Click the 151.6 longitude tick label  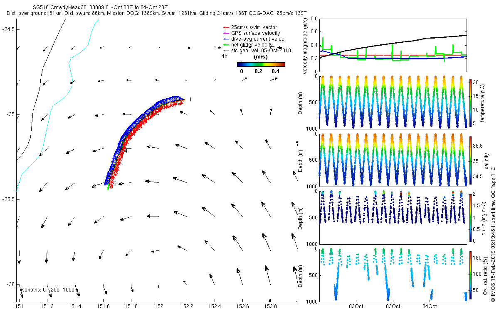pos(103,306)
